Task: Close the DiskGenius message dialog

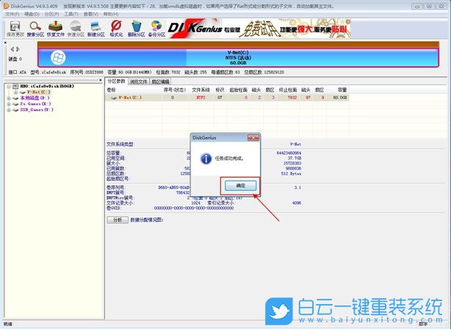Action: (253, 138)
